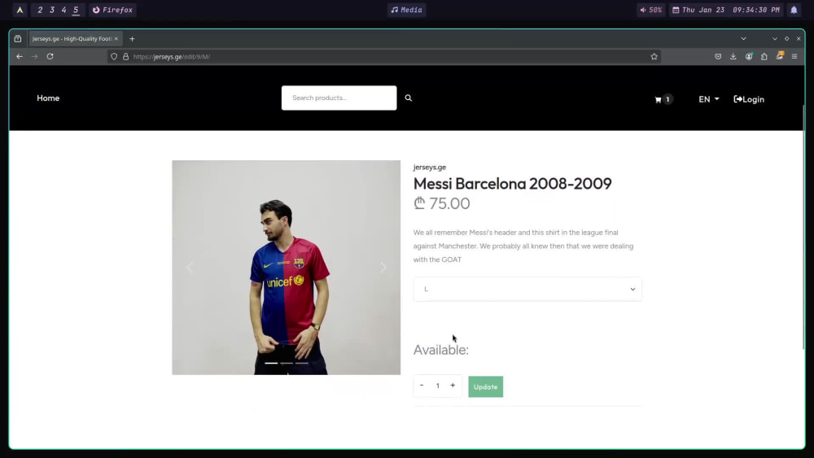Click the Search products input field
Screen dimensions: 814x458
pos(339,98)
